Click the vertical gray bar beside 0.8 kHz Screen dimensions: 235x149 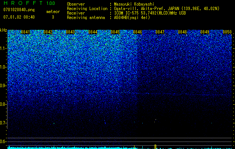7,115
